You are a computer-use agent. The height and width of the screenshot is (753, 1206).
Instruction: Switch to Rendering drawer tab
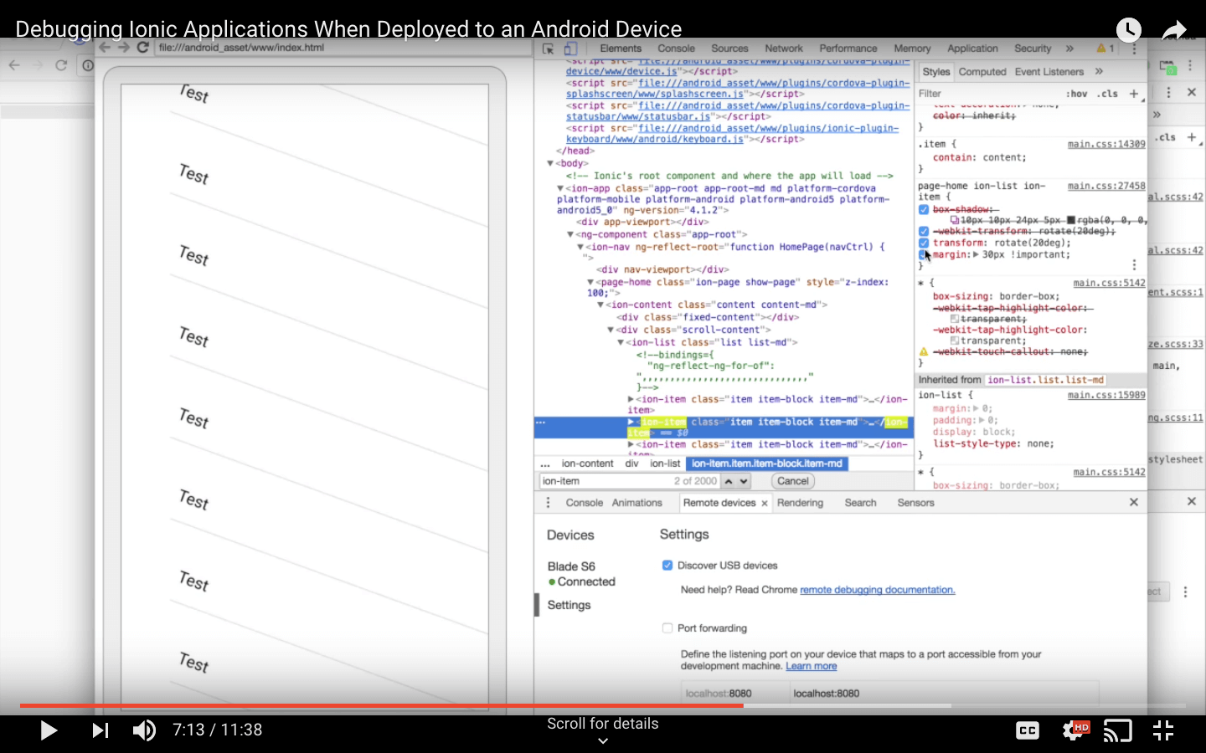[800, 503]
